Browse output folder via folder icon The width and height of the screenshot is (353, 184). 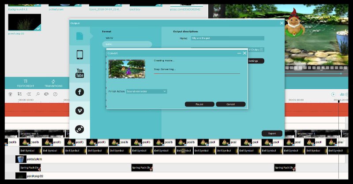point(261,49)
